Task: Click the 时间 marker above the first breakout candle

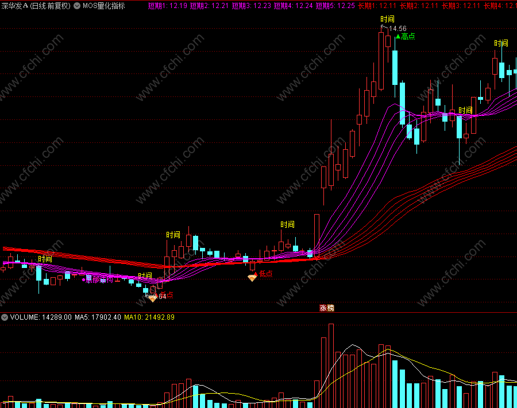Action: coord(173,235)
